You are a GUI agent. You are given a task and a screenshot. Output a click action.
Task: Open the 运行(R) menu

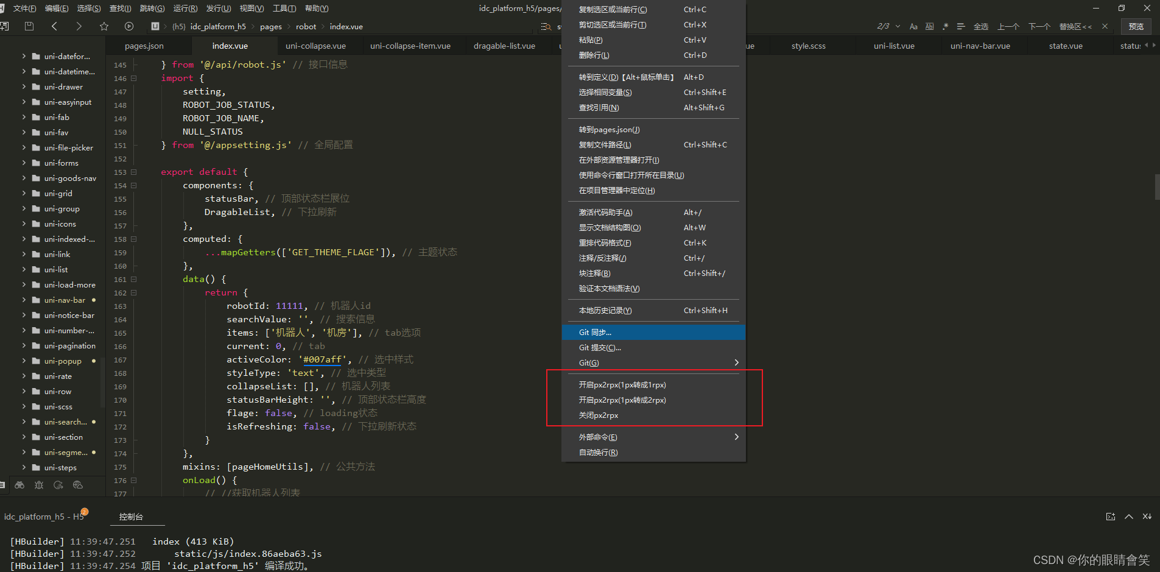185,9
